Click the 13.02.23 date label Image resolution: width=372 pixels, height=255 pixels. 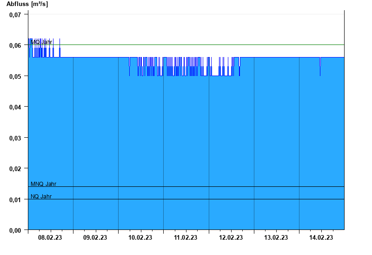pos(276,237)
